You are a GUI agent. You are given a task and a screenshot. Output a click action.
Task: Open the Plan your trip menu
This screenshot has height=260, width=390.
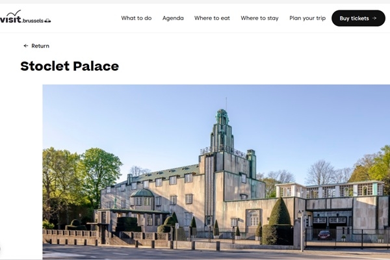(307, 18)
